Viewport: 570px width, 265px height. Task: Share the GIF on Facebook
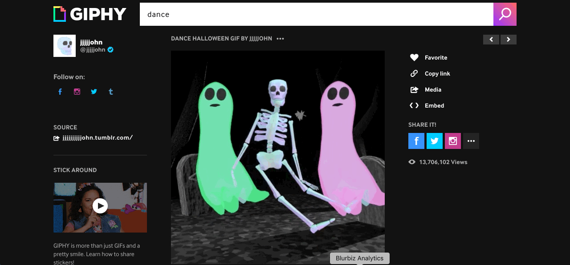coord(416,141)
